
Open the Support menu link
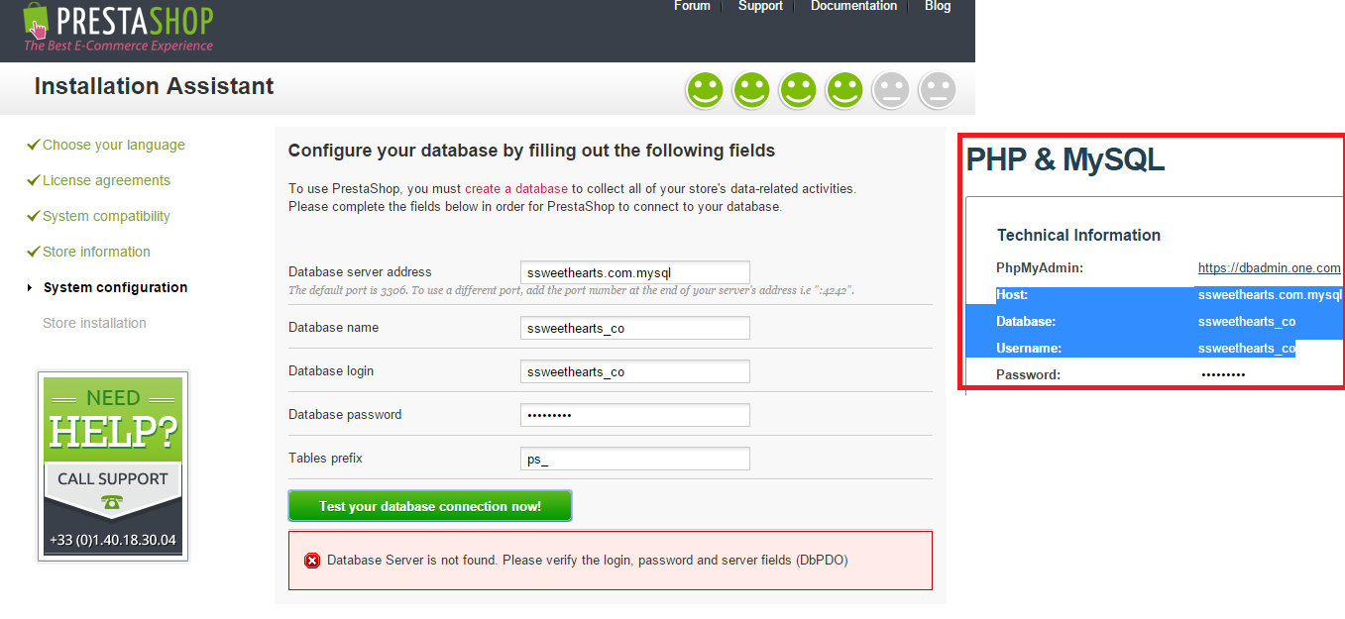click(x=760, y=6)
